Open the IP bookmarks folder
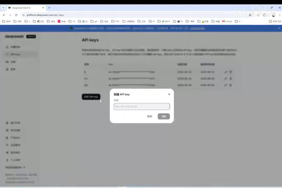Image resolution: width=282 pixels, height=188 pixels. [151, 21]
